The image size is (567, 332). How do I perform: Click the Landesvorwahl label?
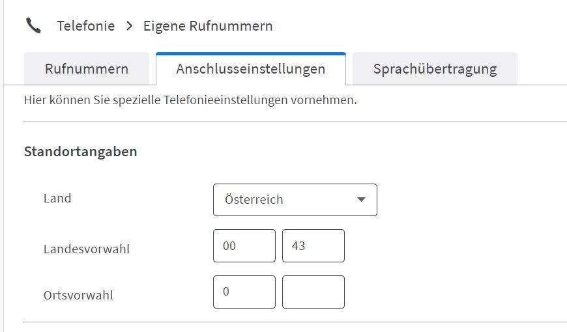coord(87,249)
